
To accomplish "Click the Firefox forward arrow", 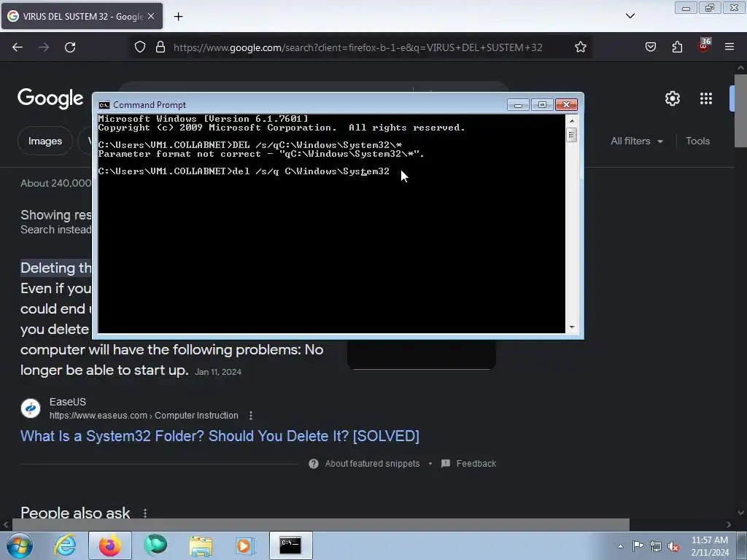I will click(x=44, y=47).
